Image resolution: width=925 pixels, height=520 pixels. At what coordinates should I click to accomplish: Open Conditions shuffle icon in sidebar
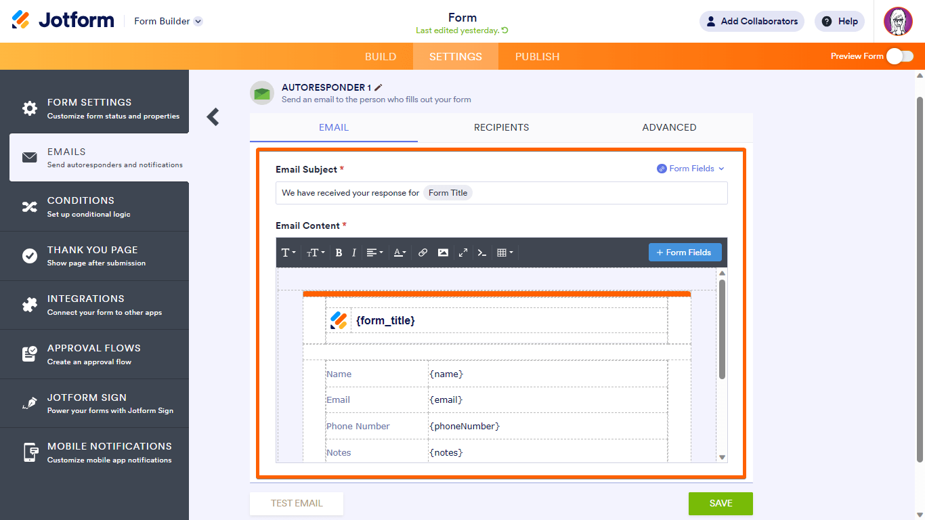(30, 207)
